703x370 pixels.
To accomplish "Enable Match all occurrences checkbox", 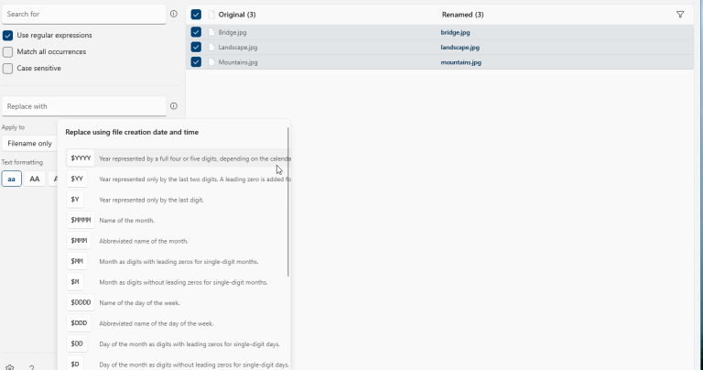I will [7, 52].
